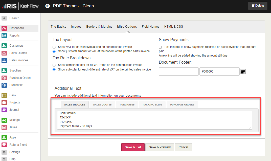Open the Sales Quotes additional text tab
The image size is (271, 161).
(x=102, y=104)
